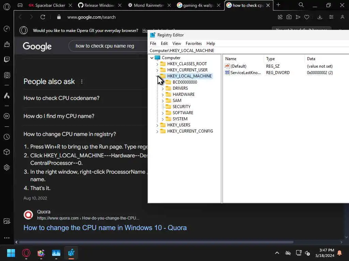Collapse 'How to change CPU name in registry?'
349x261 pixels.
(x=70, y=134)
